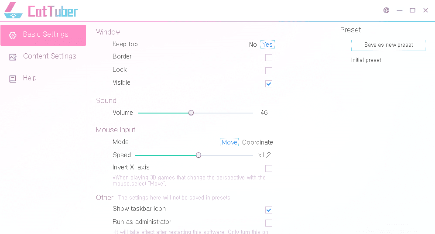Click the book icon beside Help

pyautogui.click(x=13, y=79)
